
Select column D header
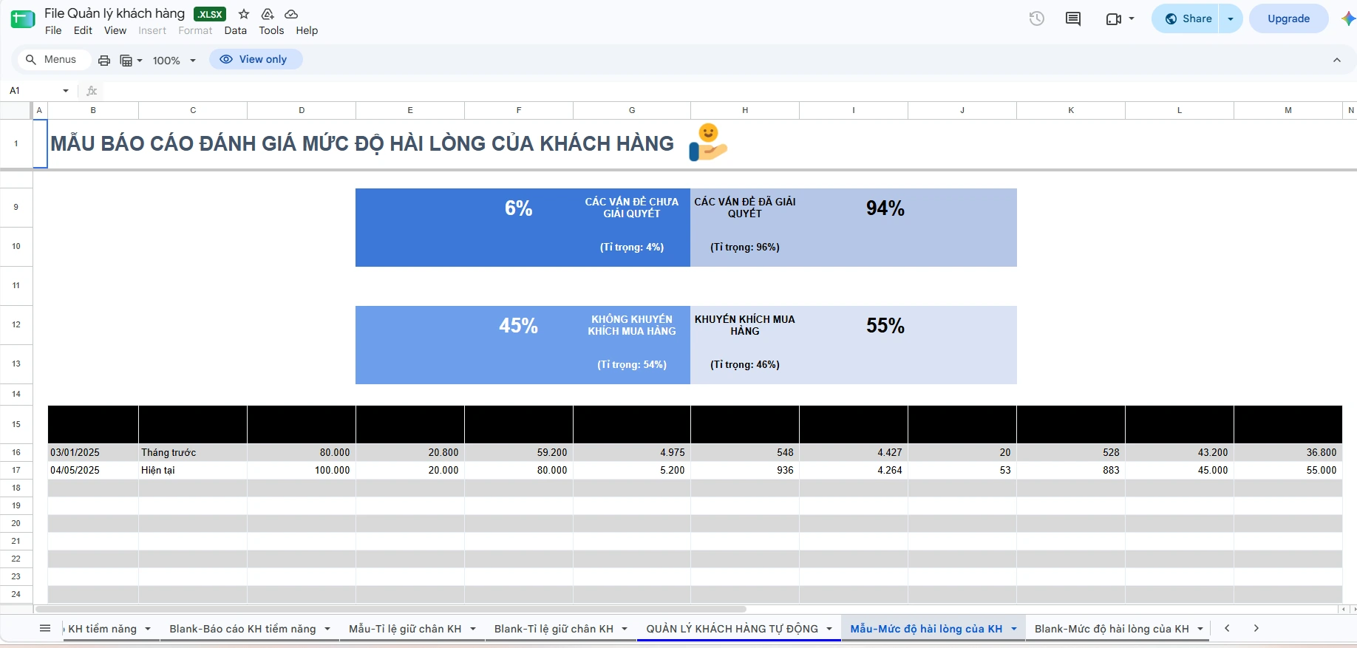tap(302, 110)
